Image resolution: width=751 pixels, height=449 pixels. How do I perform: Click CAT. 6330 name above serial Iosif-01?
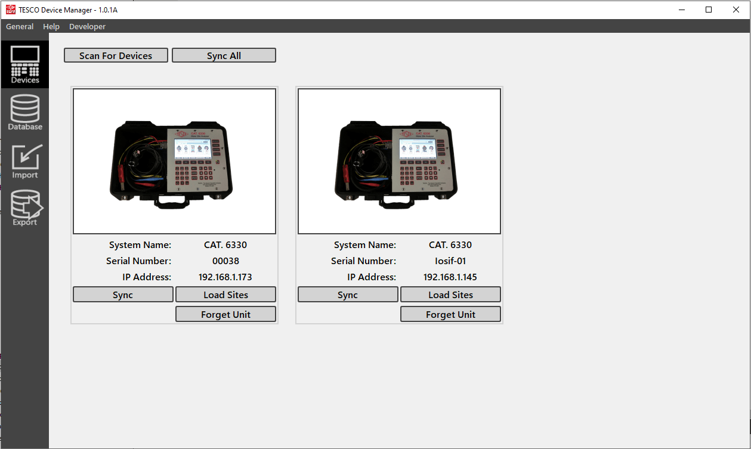click(450, 244)
